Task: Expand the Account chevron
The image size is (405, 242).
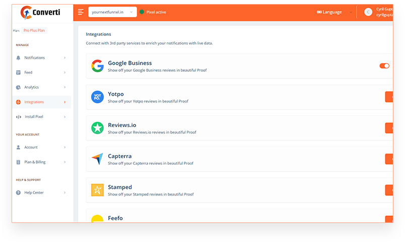Action: (x=64, y=147)
